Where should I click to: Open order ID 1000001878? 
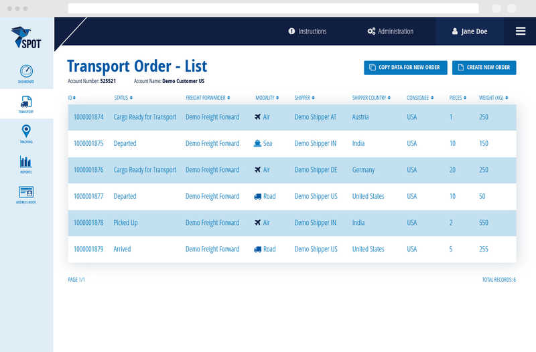[x=88, y=223]
